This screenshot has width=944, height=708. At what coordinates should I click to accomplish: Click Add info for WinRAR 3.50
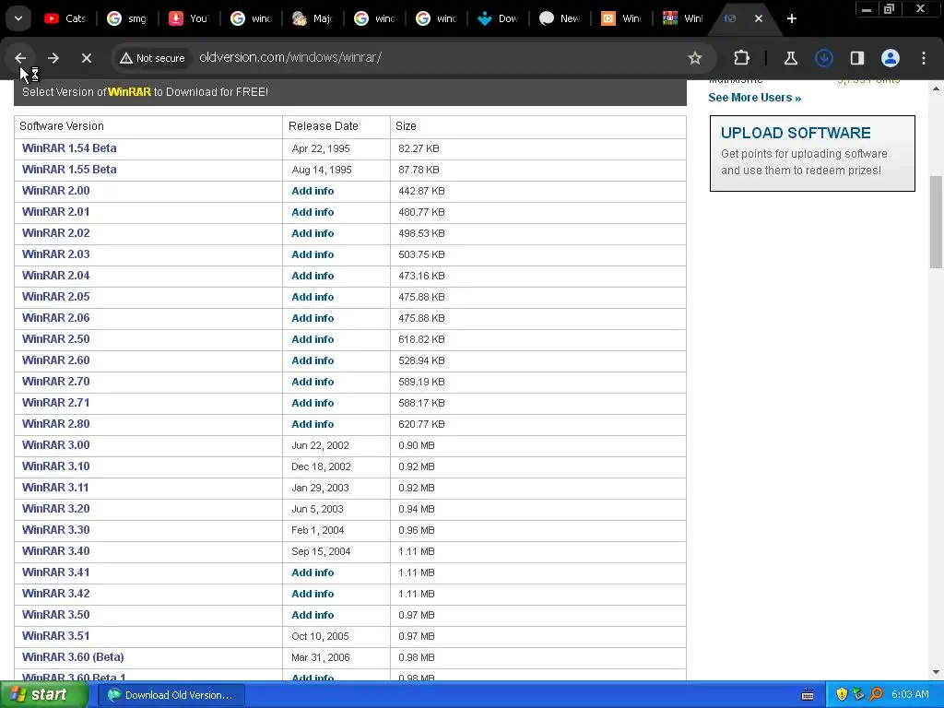[x=313, y=615]
